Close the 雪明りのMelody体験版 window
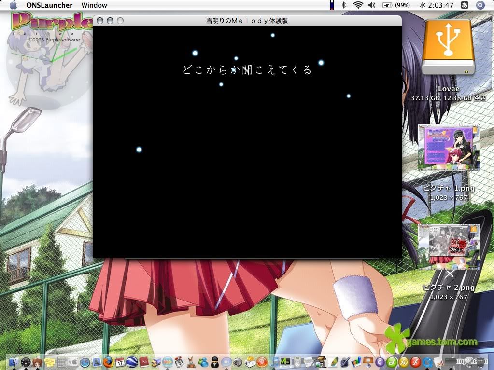The image size is (494, 370). [100, 21]
